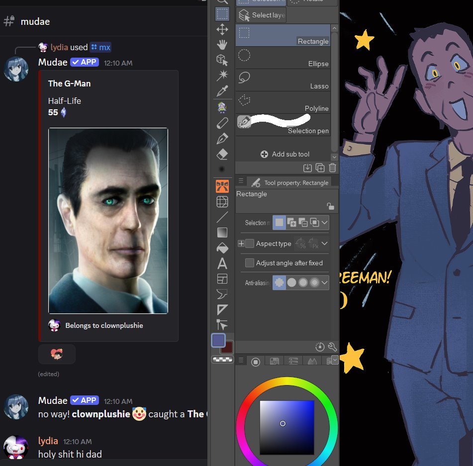Image resolution: width=473 pixels, height=466 pixels.
Task: Select the Rectangle sub tool
Action: 283,36
